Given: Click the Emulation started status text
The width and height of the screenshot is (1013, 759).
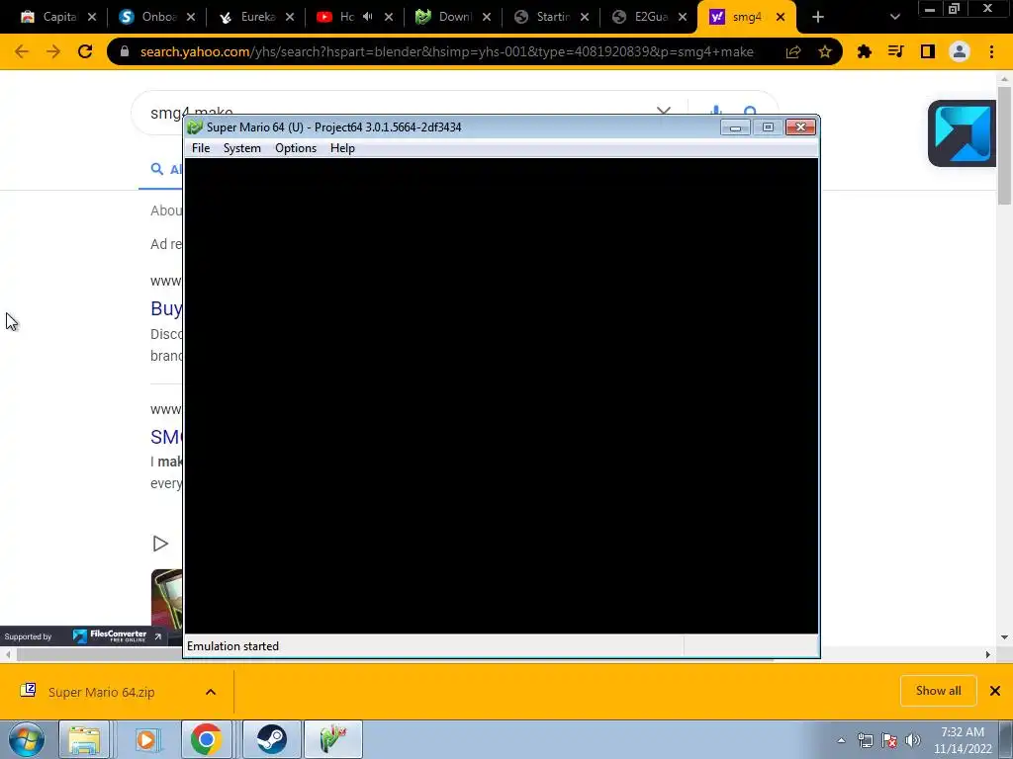Looking at the screenshot, I should [x=232, y=646].
